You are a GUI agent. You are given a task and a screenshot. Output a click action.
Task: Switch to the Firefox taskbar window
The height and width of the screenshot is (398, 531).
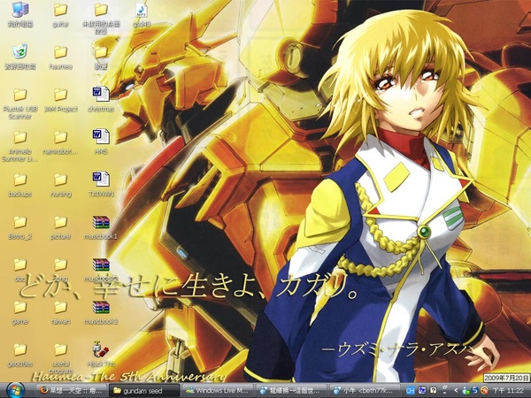coord(71,391)
